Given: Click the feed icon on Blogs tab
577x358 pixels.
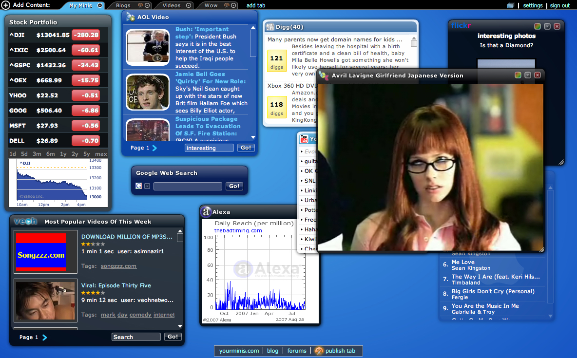Looking at the screenshot, I should click(x=140, y=5).
